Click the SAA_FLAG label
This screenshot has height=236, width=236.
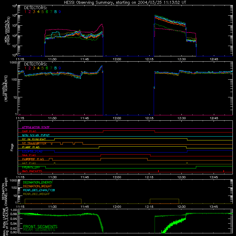[29, 155]
